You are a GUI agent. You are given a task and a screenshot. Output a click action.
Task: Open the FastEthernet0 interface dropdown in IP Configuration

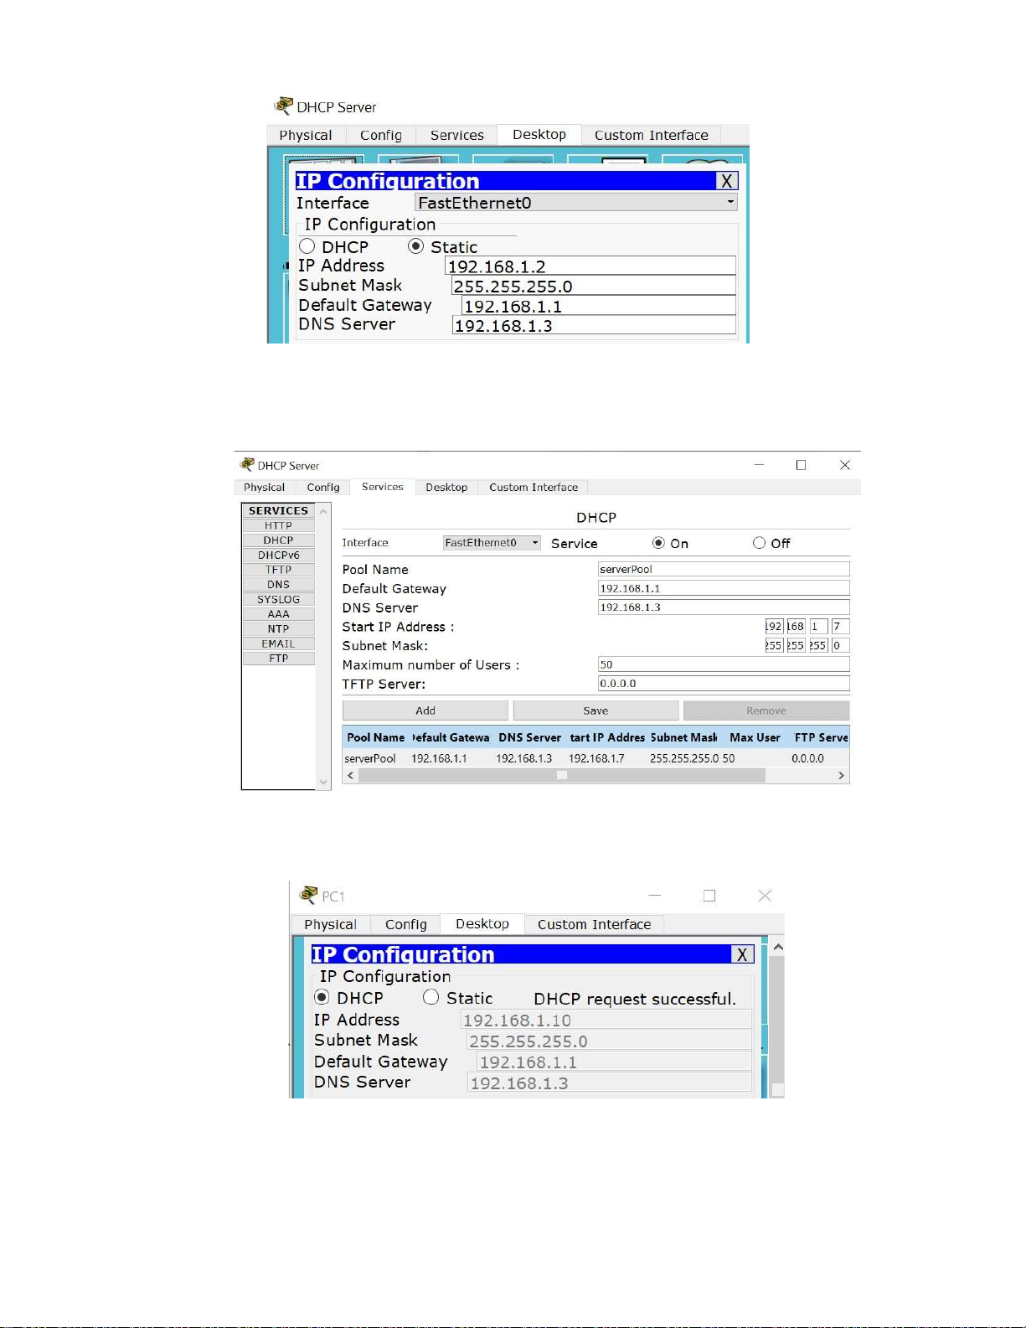575,203
